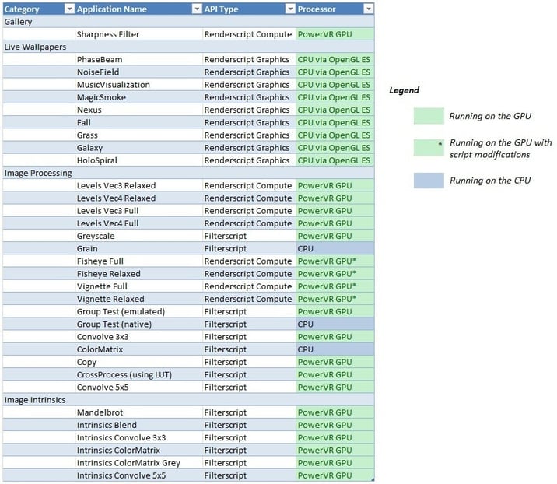
Task: Click the blue 'Running on the CPU' legend swatch
Action: [x=429, y=181]
